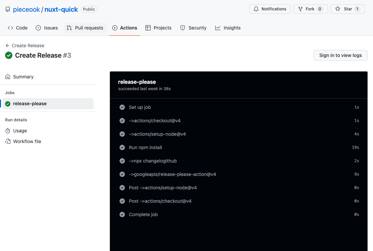Star the nuxt-quick repository

tap(347, 9)
